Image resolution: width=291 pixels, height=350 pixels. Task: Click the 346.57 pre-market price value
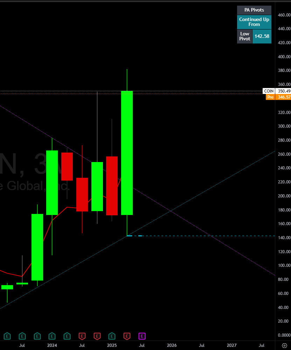284,97
